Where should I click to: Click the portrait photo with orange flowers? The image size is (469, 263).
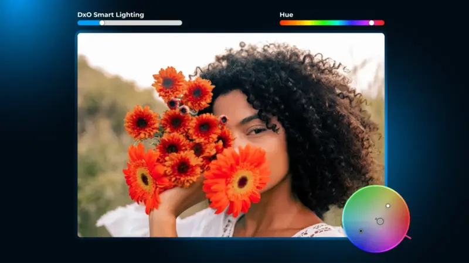[231, 135]
